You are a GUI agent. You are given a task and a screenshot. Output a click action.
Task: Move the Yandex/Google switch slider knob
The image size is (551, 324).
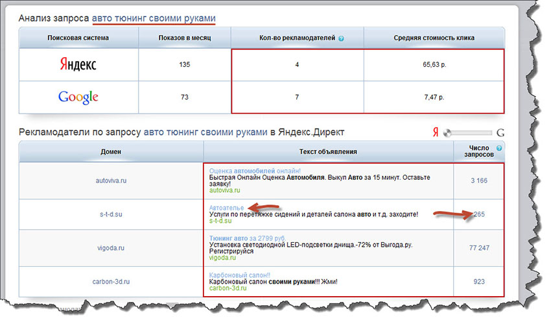[447, 133]
